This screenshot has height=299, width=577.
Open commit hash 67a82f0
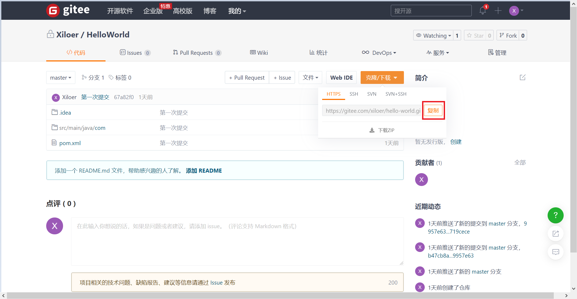pos(124,97)
